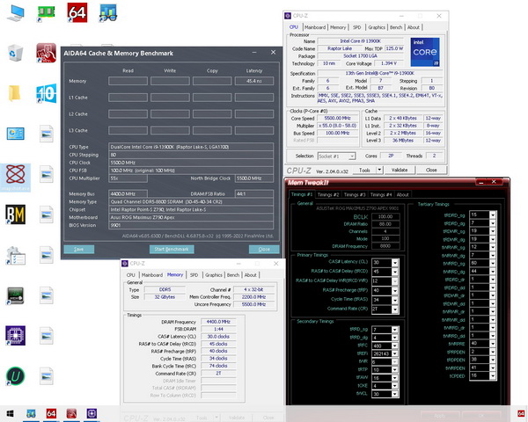Image resolution: width=528 pixels, height=422 pixels.
Task: Open the Recycle Bin
Action: click(16, 53)
